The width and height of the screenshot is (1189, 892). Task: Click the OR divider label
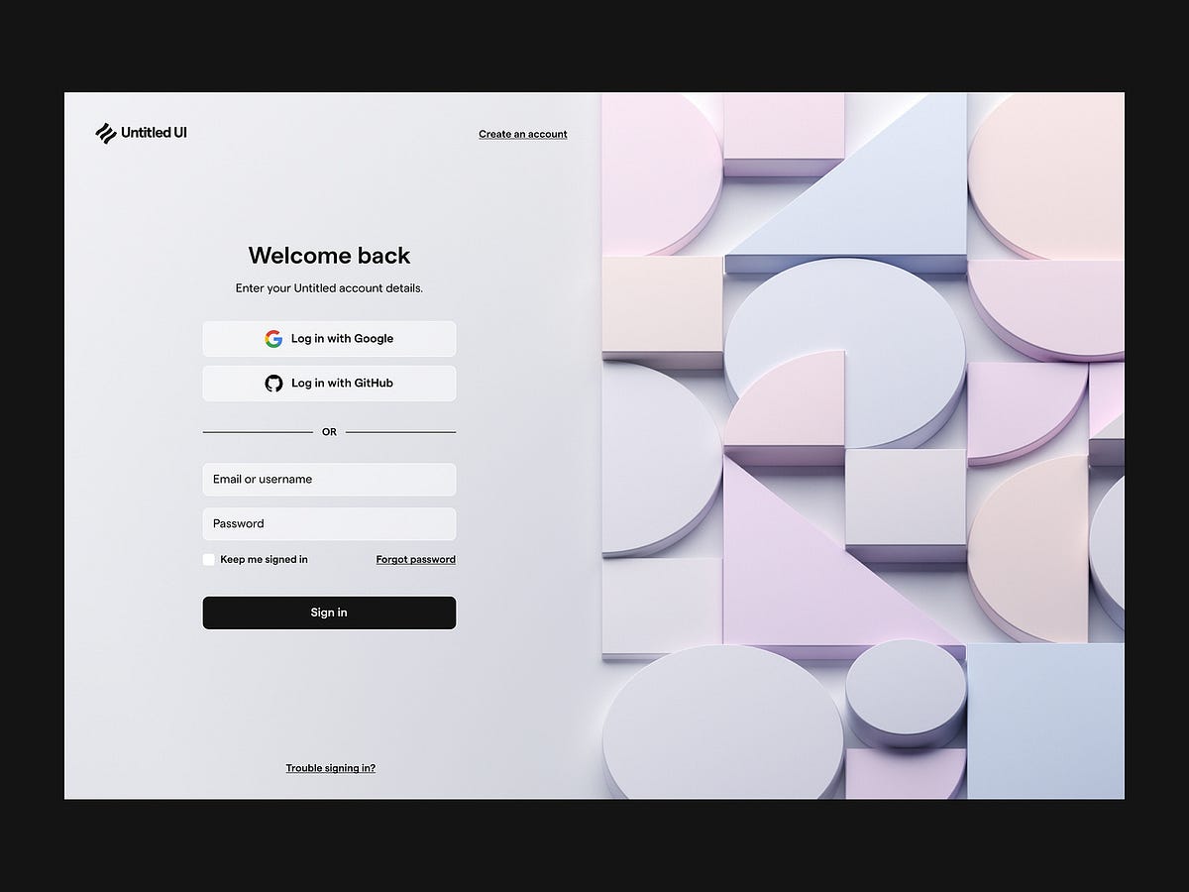click(x=329, y=431)
